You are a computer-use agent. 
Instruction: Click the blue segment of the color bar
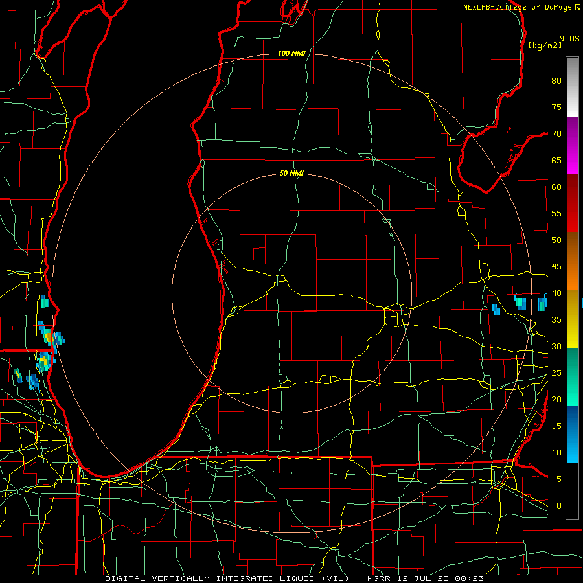572,434
